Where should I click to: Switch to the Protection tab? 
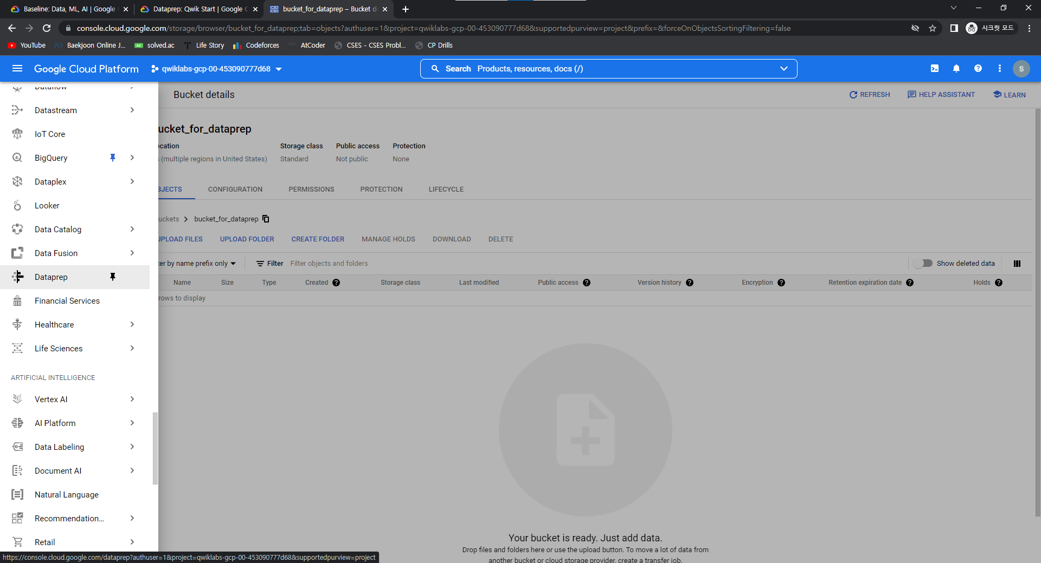(382, 189)
